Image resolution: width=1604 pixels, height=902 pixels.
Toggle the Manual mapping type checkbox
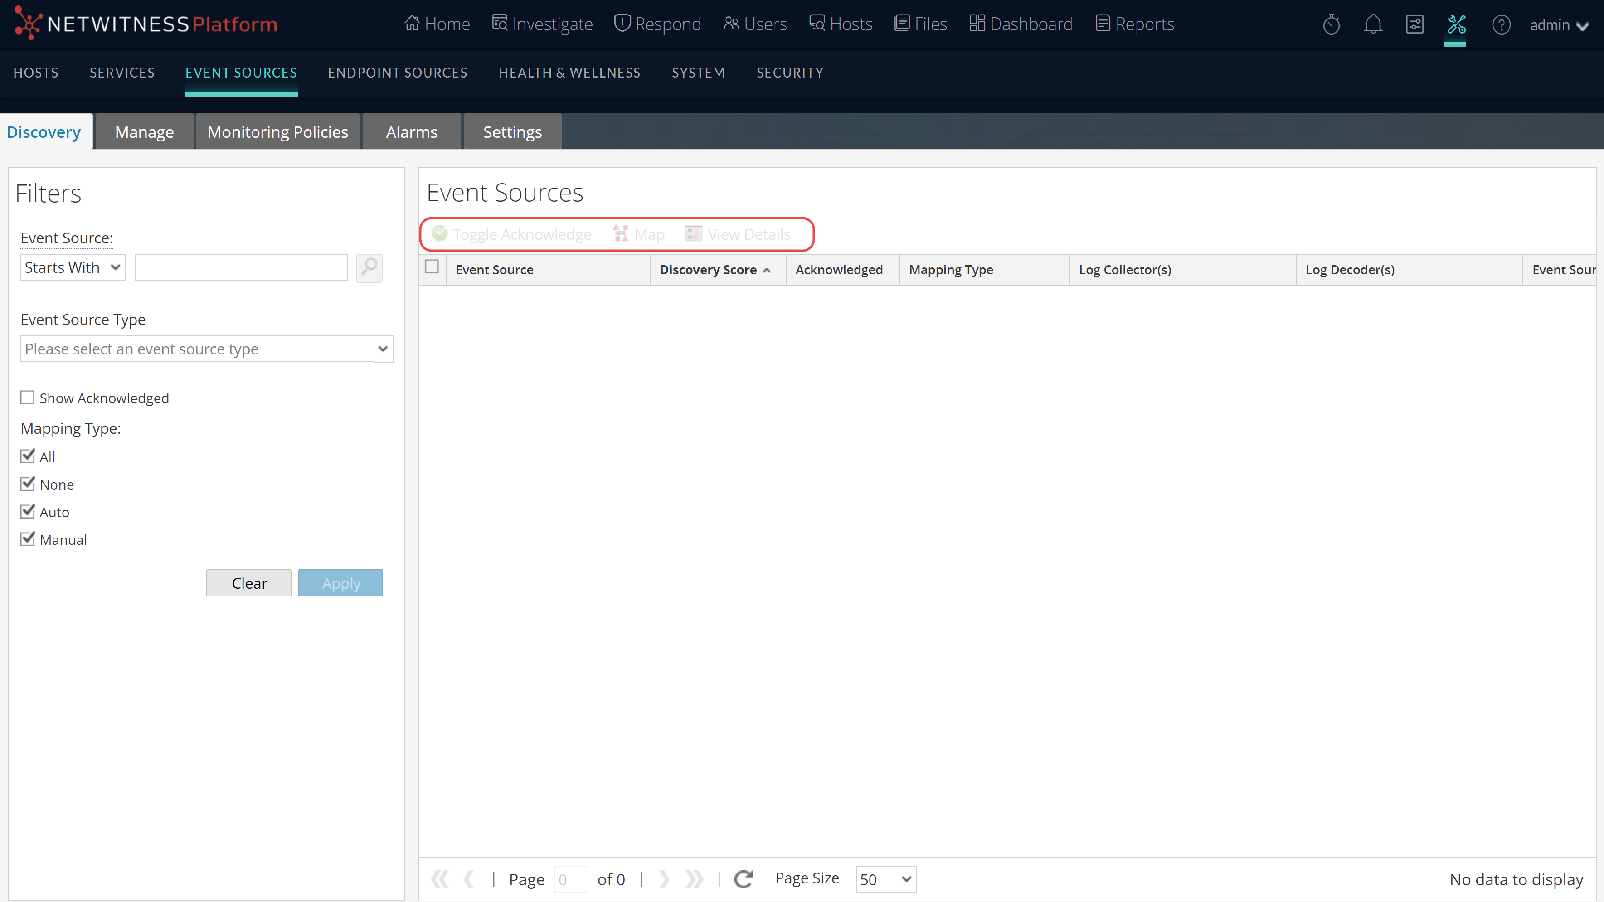point(27,539)
